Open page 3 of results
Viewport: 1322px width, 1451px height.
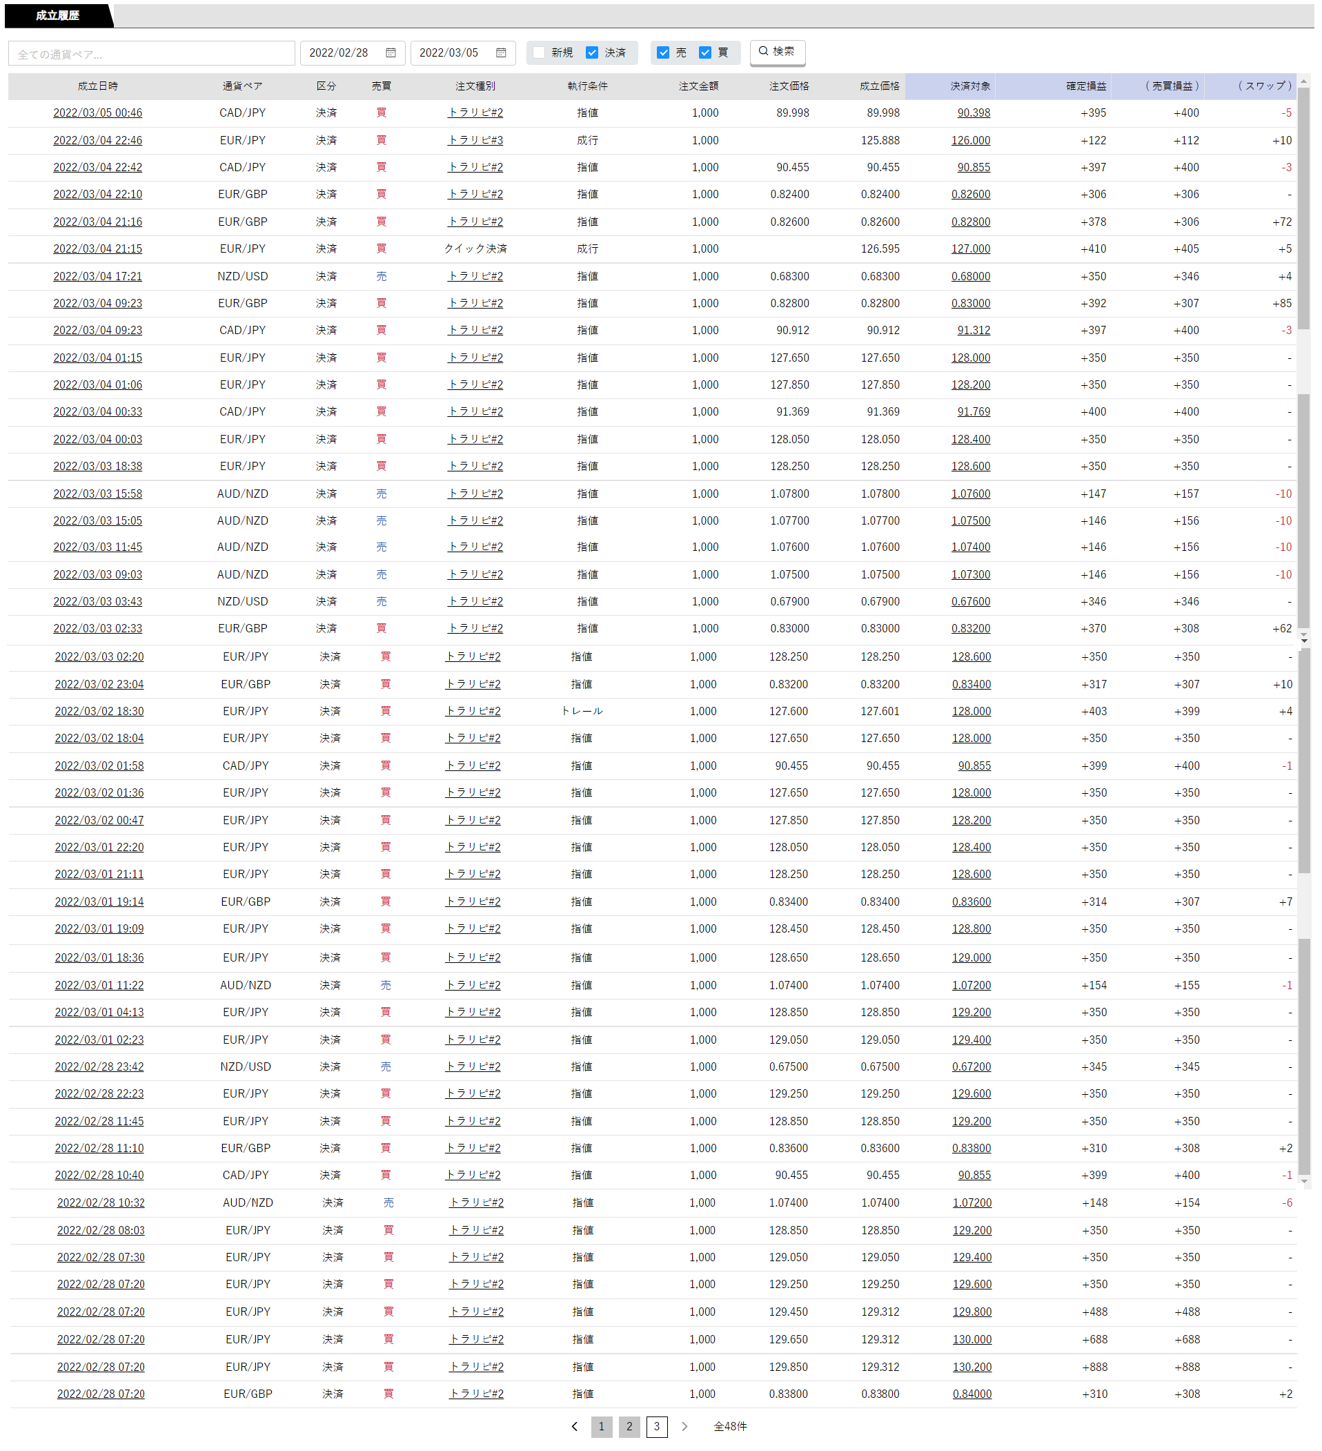click(656, 1426)
